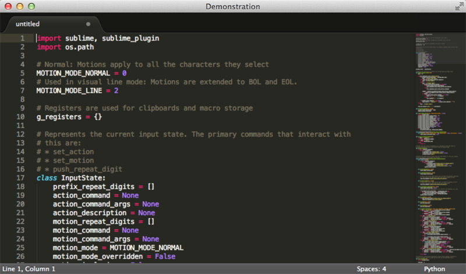
Task: Click the MOTION_MODE_LINE constant on line 7
Action: tap(69, 91)
